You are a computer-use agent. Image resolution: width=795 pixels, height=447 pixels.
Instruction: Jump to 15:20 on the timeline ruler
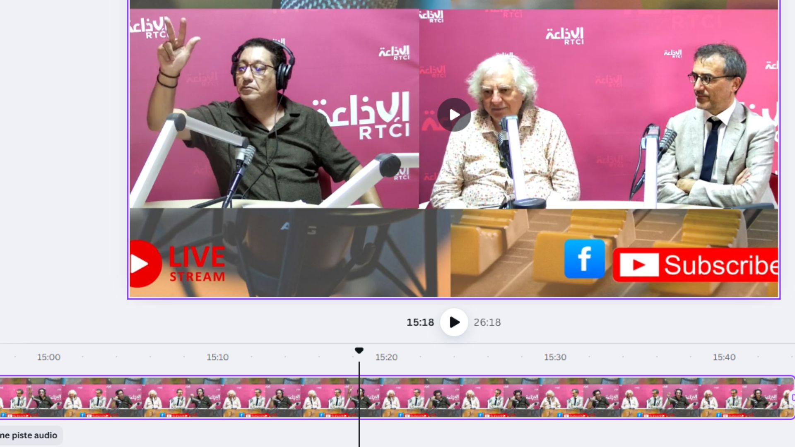386,357
